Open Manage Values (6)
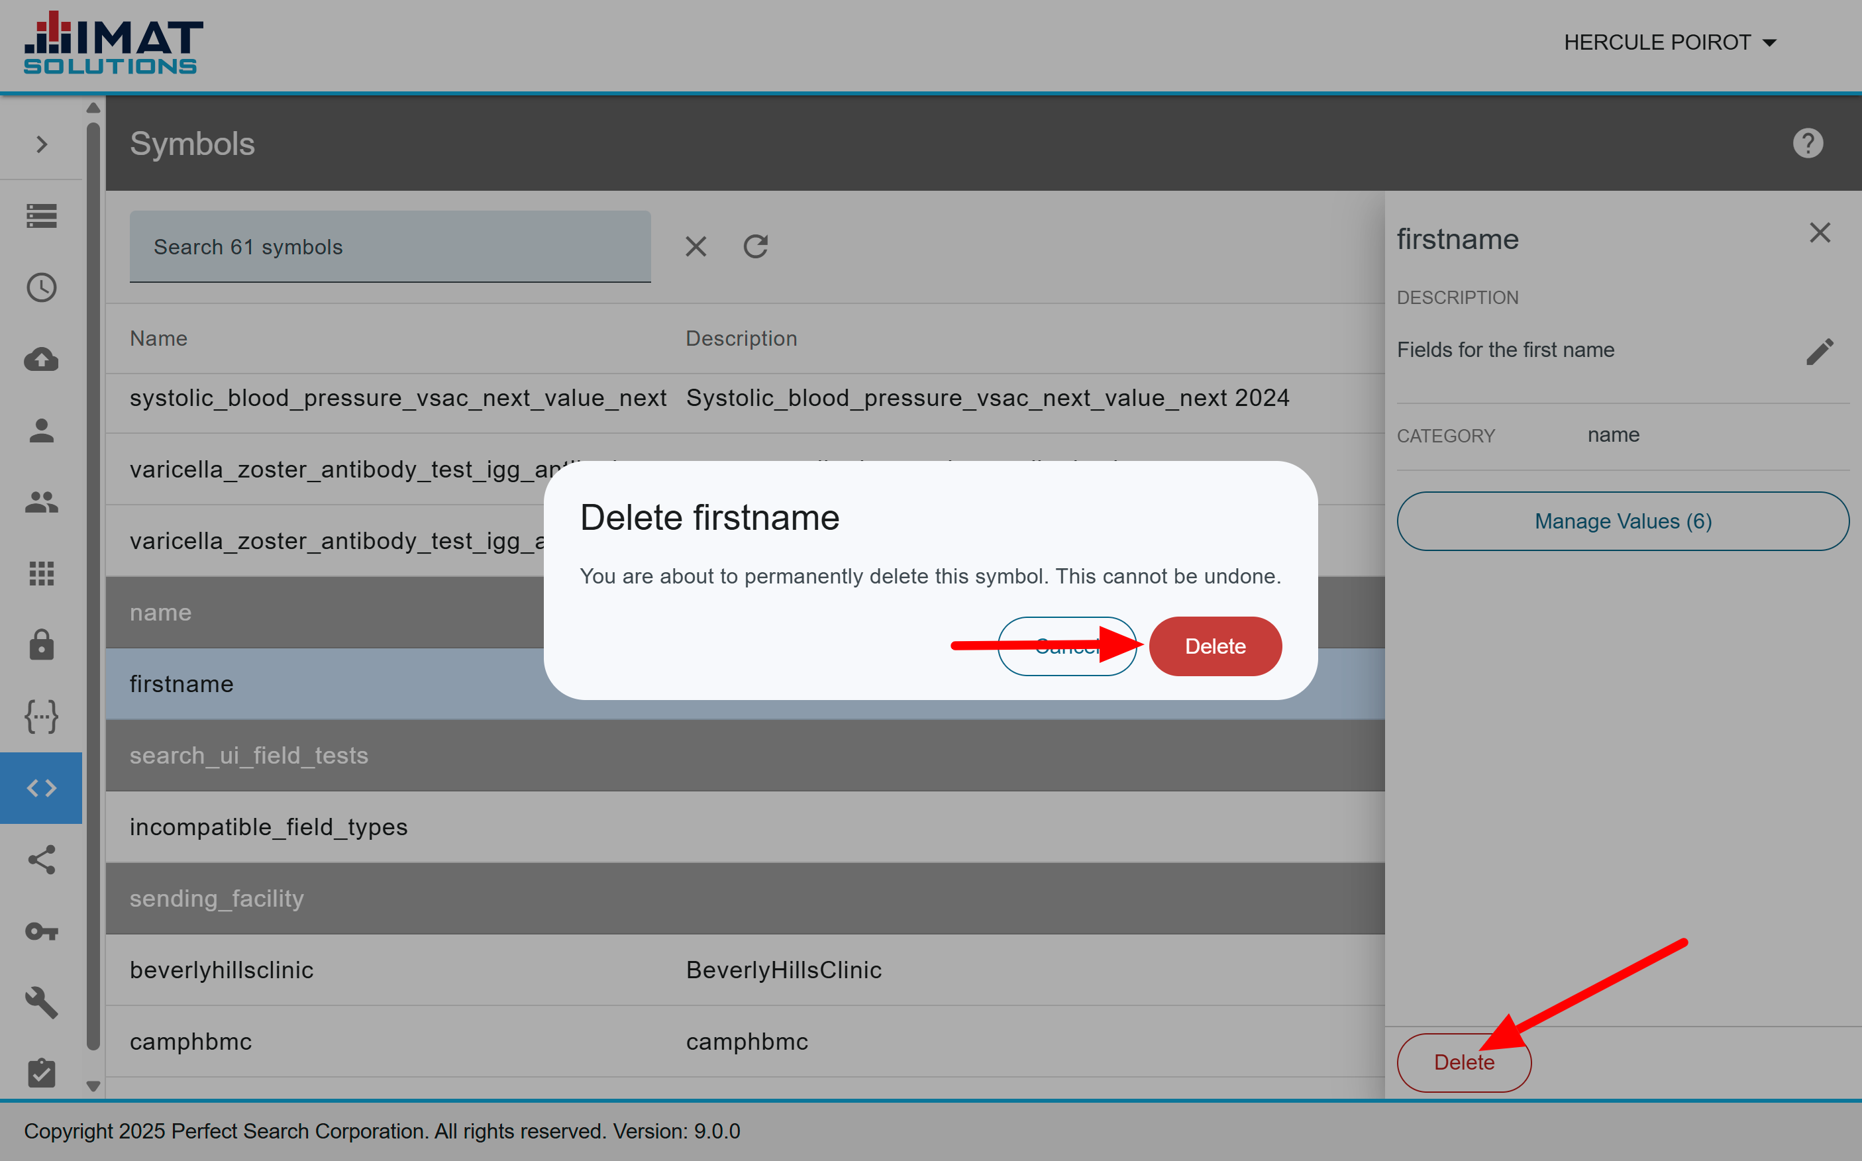The width and height of the screenshot is (1862, 1161). click(x=1622, y=521)
